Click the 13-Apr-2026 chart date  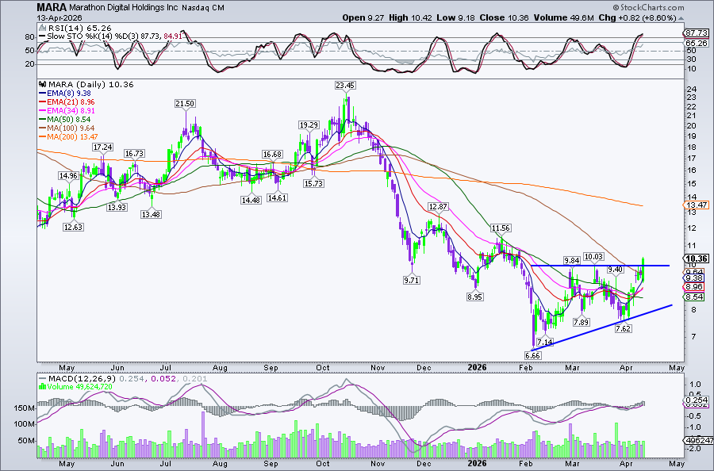point(59,17)
